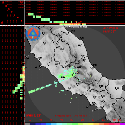The height and width of the screenshot is (125, 125).
Task: Click the '5' height label in the profile axis
Action: point(21,21)
